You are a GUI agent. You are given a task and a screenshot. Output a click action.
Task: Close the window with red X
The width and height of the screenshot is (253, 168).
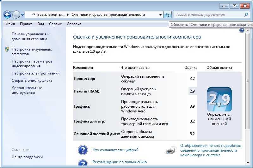[x=245, y=6]
